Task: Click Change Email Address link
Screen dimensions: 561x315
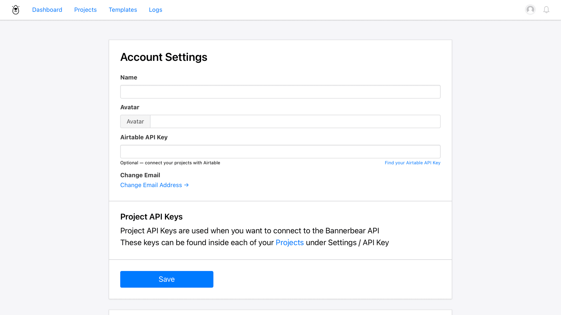Action: tap(154, 185)
